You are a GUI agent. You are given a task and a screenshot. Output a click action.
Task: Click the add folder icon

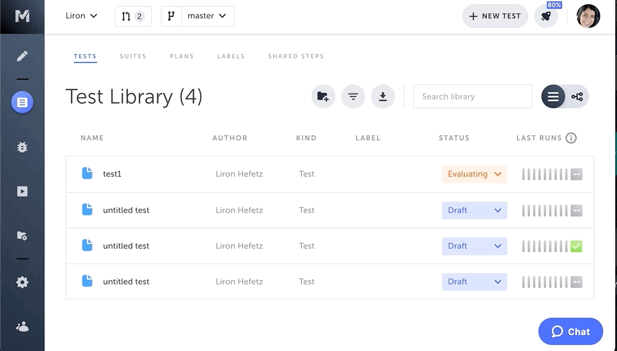(323, 96)
